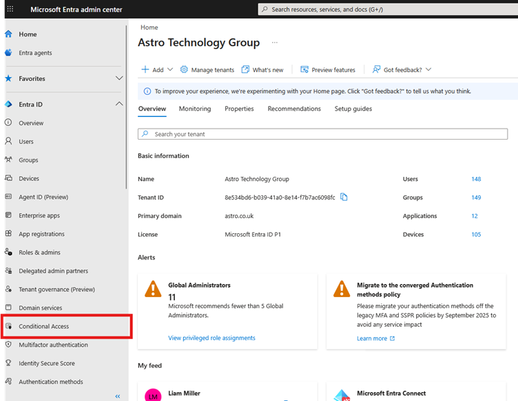Click the Authentication methods icon

(8, 381)
